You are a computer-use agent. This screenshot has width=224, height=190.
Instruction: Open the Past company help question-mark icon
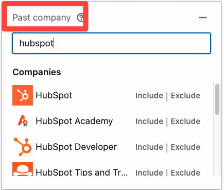tap(80, 18)
